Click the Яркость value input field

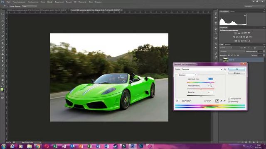(x=210, y=92)
